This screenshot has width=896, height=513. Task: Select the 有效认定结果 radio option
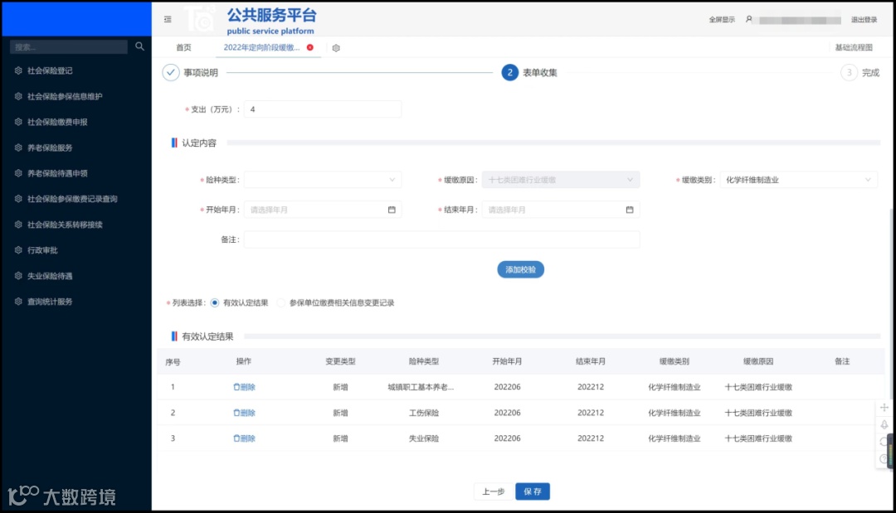pos(215,303)
